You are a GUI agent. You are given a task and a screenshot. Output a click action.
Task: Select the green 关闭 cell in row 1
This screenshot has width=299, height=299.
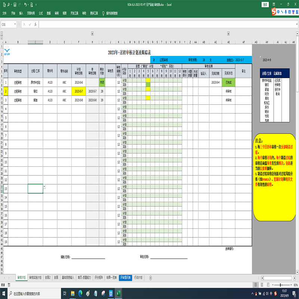pyautogui.click(x=102, y=82)
